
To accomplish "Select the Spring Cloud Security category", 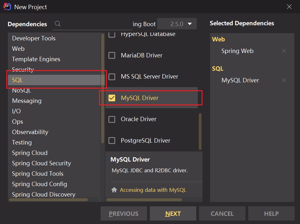I will (54, 163).
